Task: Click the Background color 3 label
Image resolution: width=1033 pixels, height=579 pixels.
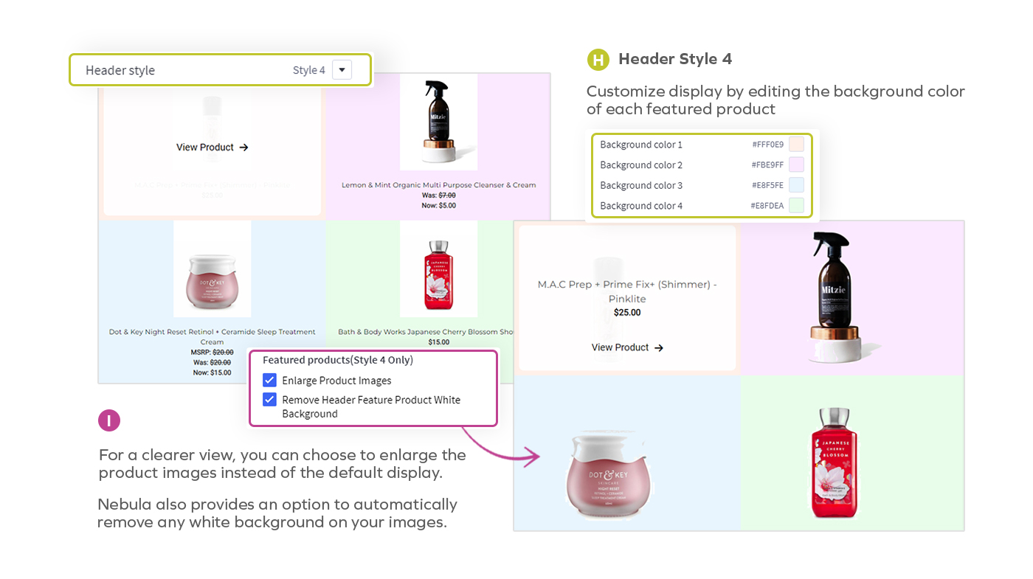Action: (641, 186)
